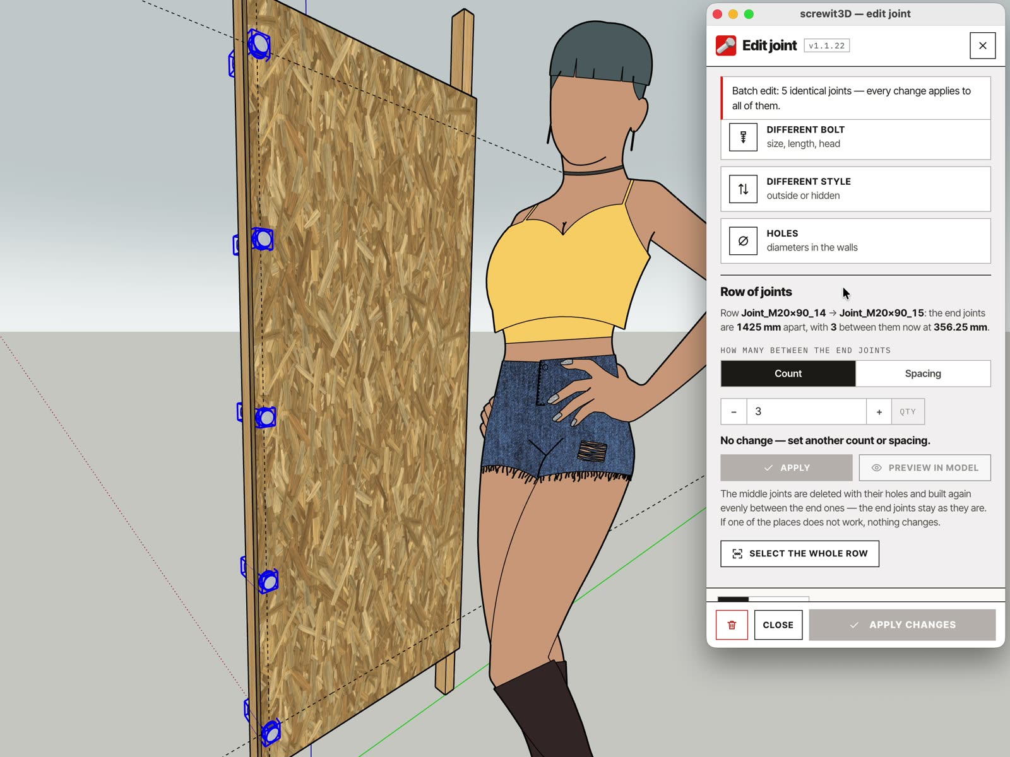
Task: Click the Row of joints heading
Action: (756, 291)
